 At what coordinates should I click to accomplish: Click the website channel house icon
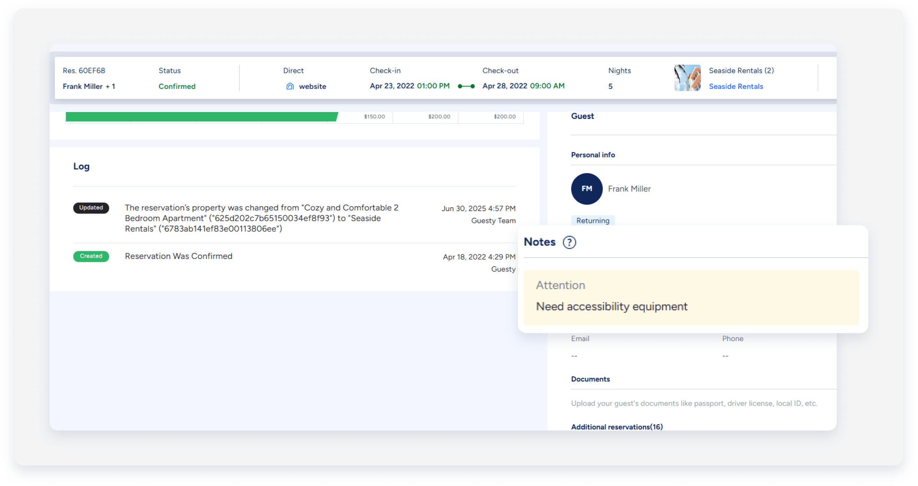[290, 86]
